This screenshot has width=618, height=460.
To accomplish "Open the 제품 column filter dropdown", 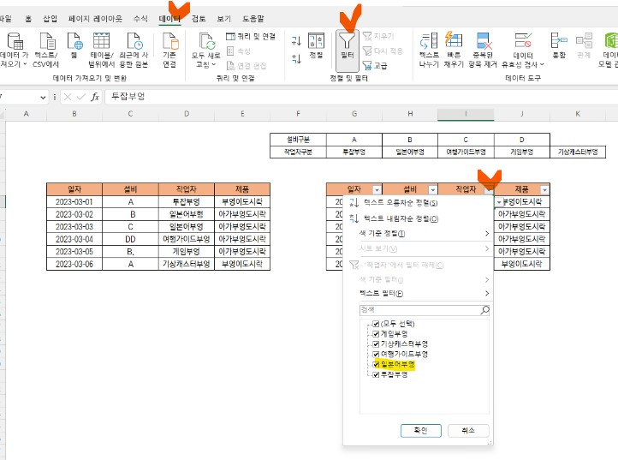I will (x=544, y=190).
